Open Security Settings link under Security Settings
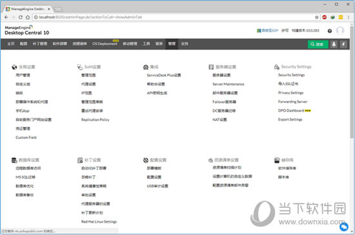355x235 pixels. point(291,75)
